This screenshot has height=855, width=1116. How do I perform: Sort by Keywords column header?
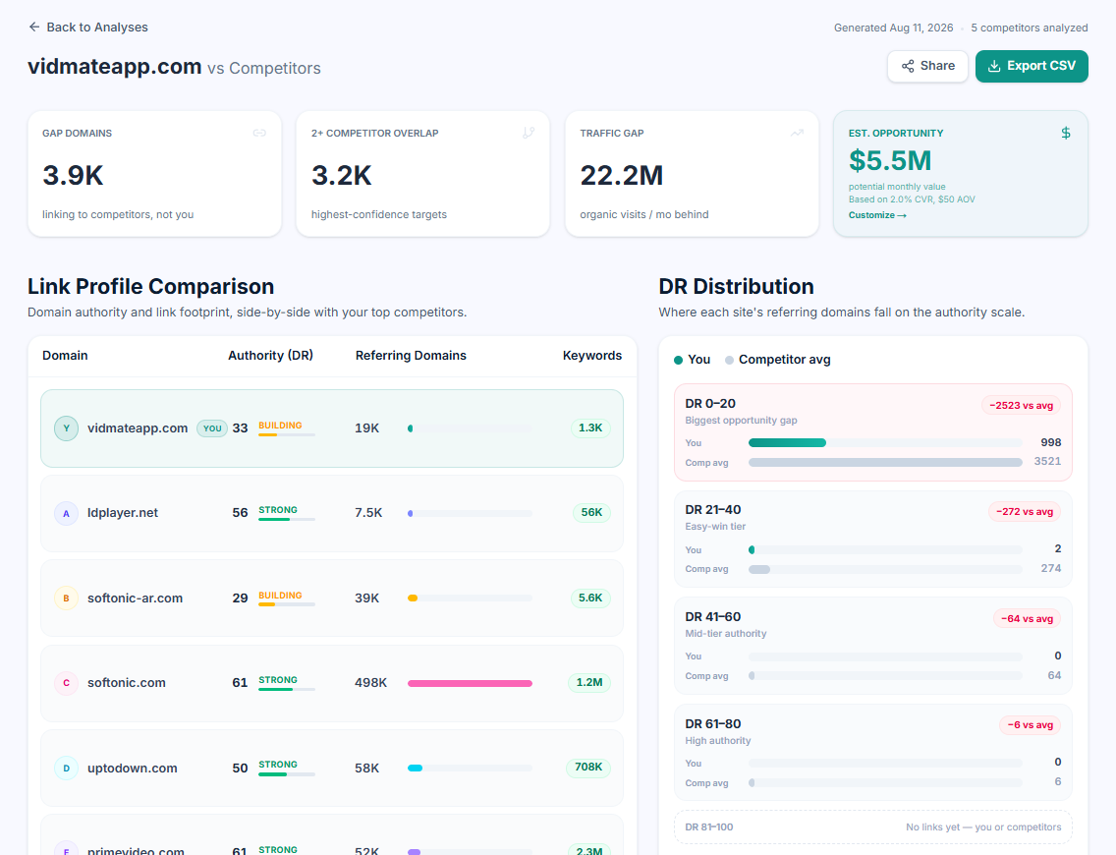(x=592, y=355)
